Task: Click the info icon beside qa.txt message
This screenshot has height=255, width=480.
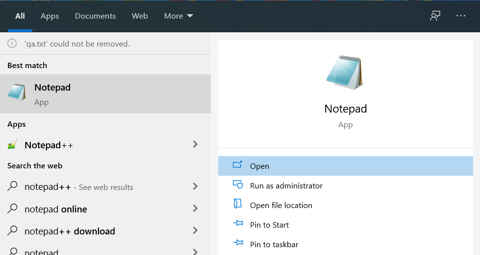Action: pyautogui.click(x=12, y=44)
